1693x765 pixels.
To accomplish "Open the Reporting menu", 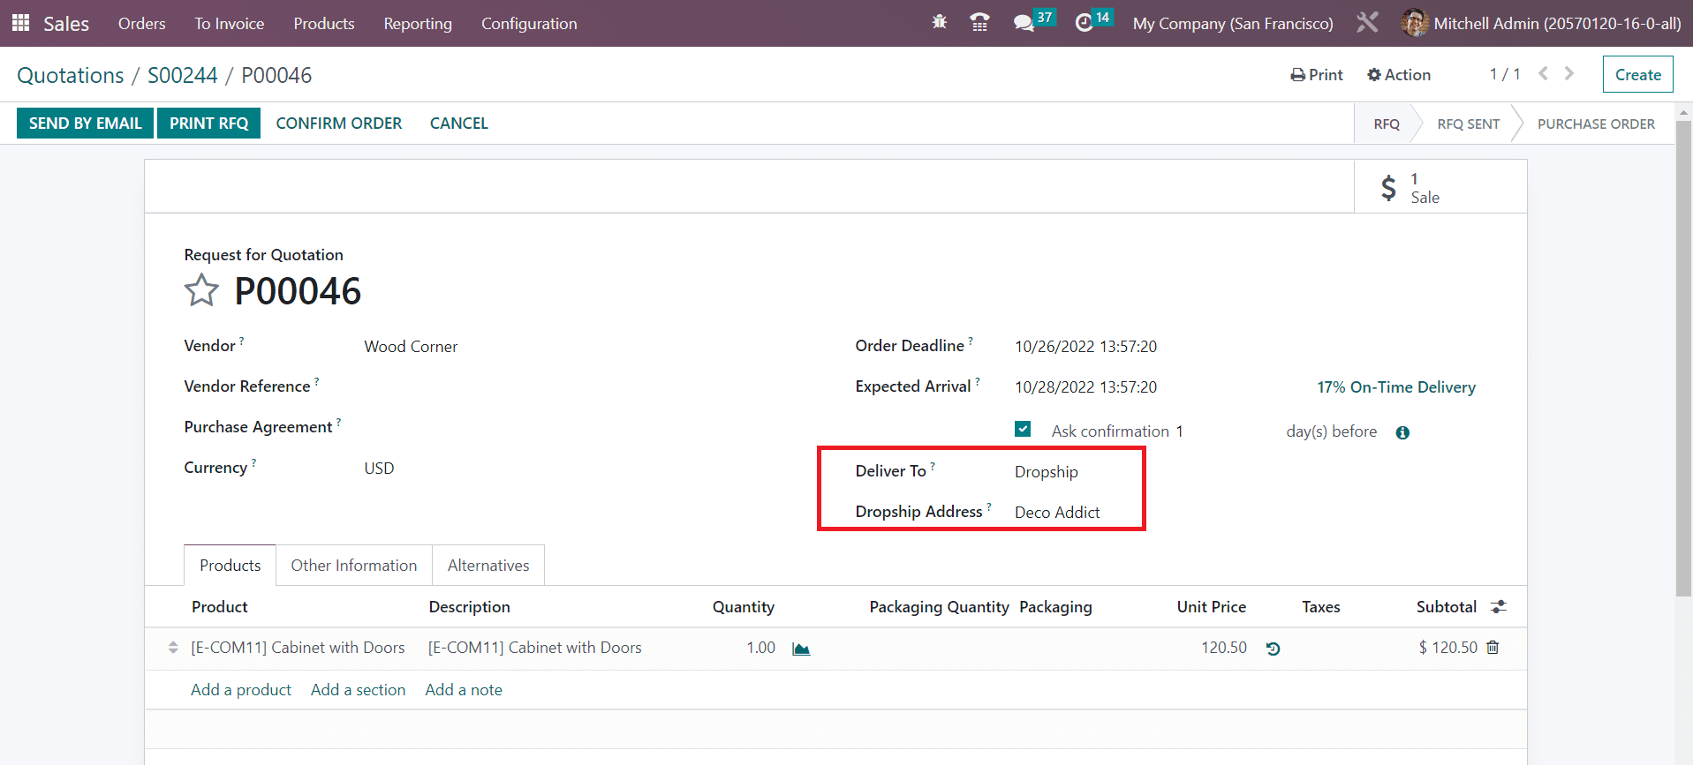I will click(417, 24).
